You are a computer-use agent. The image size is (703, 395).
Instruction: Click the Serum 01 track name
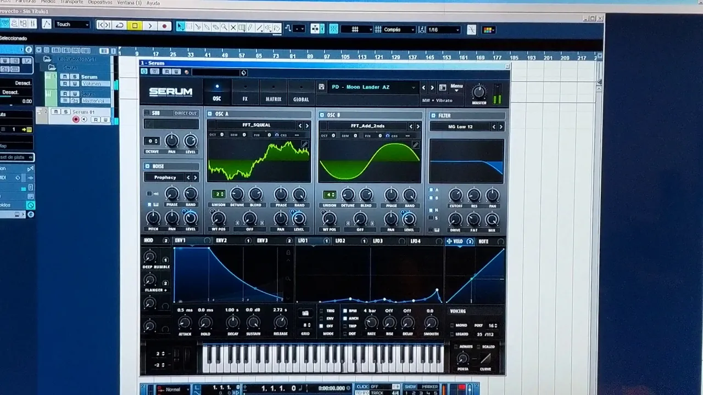pyautogui.click(x=84, y=112)
